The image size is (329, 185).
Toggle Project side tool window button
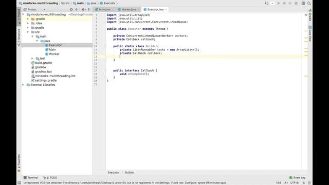(x=19, y=16)
